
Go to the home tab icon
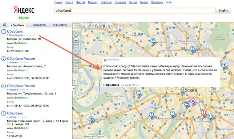click(x=4, y=25)
